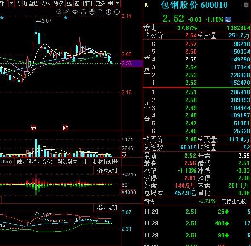
Task: Click the 内 toolbar button
Action: (18, 3)
